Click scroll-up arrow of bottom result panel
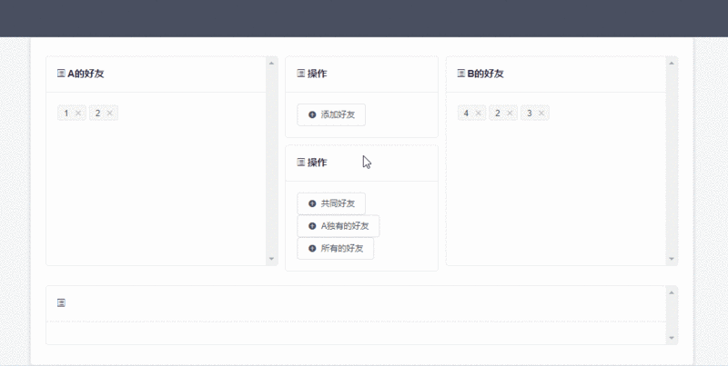Image resolution: width=728 pixels, height=366 pixels. pos(672,292)
